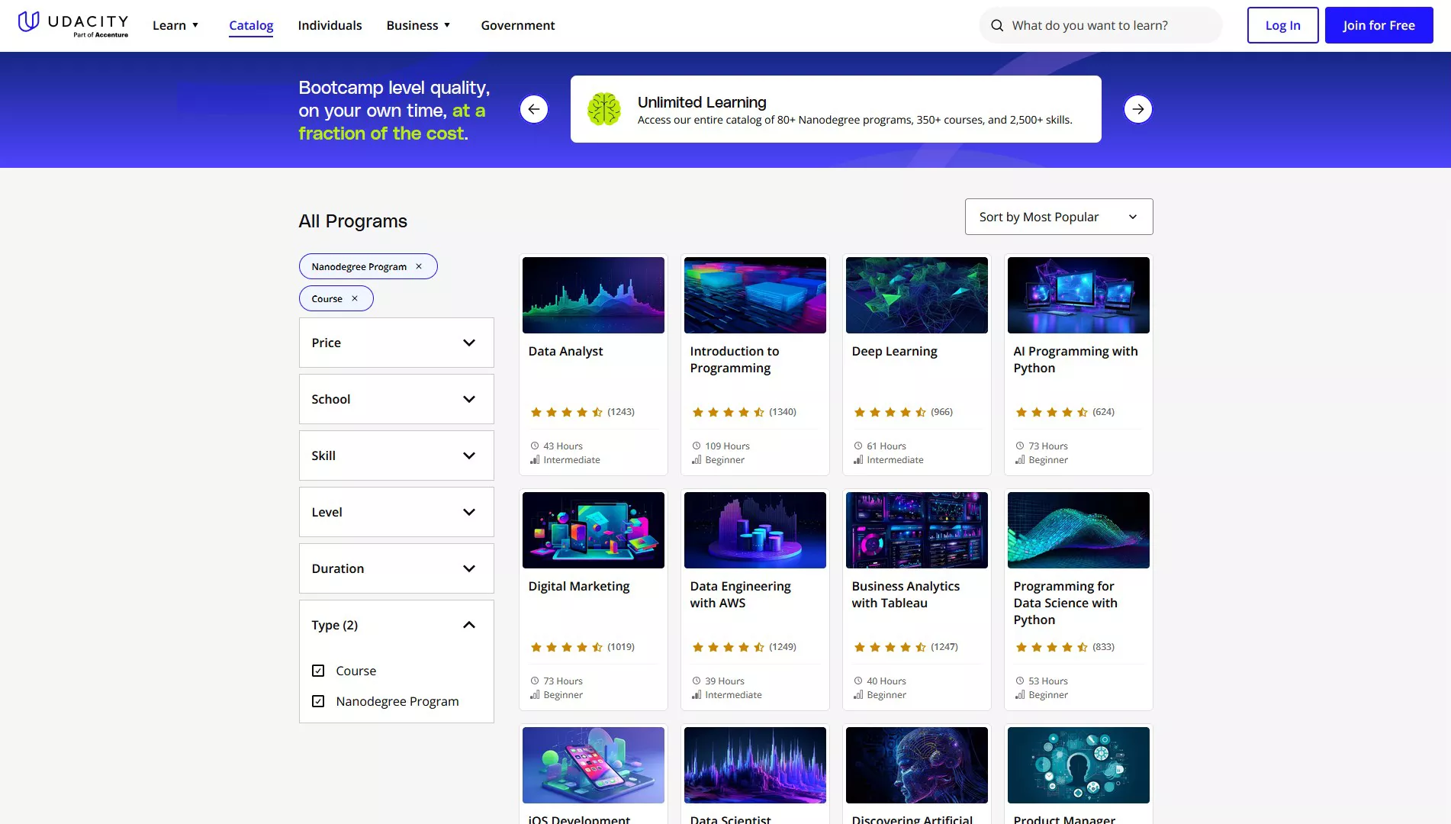Image resolution: width=1451 pixels, height=824 pixels.
Task: Open the Deep Learning course
Action: (x=894, y=351)
